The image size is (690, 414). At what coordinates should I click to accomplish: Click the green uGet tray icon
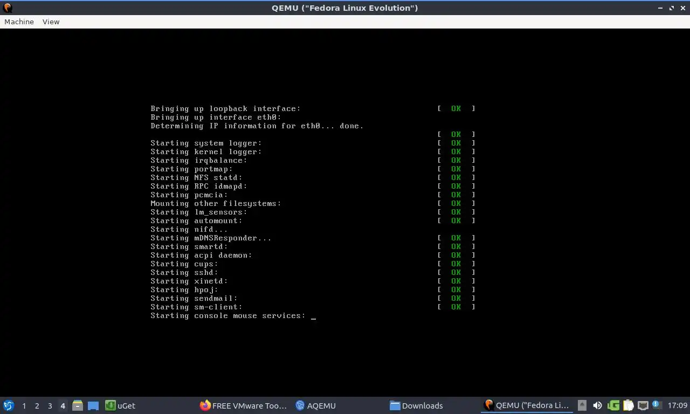tap(613, 405)
